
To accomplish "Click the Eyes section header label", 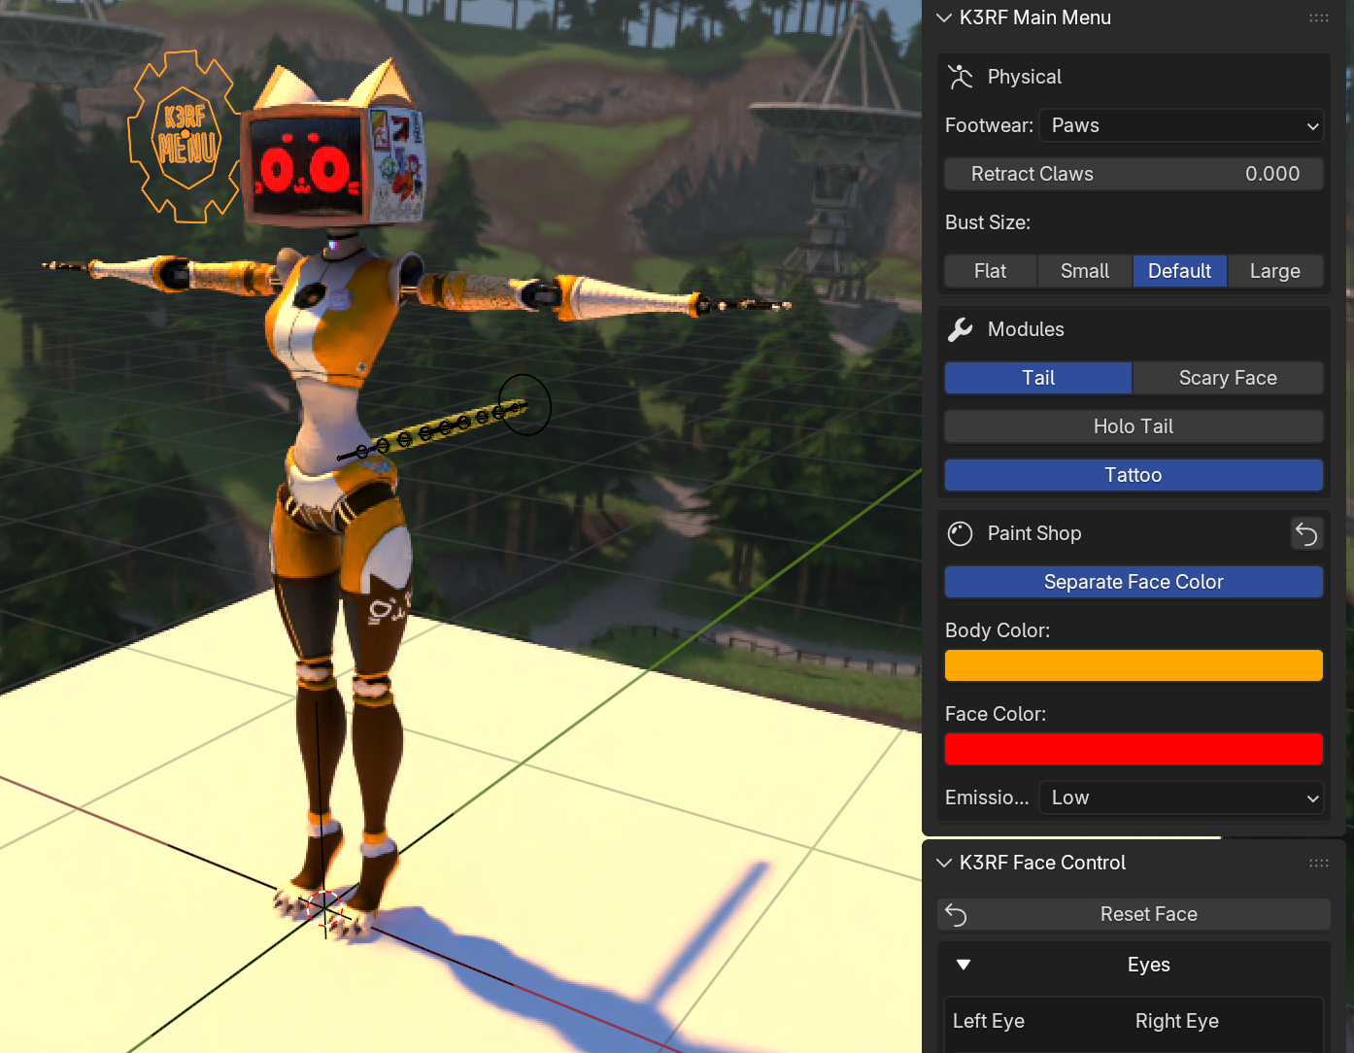I will pos(1149,965).
